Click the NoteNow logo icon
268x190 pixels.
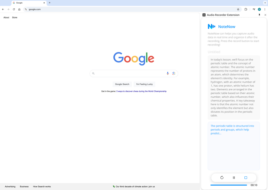(211, 27)
